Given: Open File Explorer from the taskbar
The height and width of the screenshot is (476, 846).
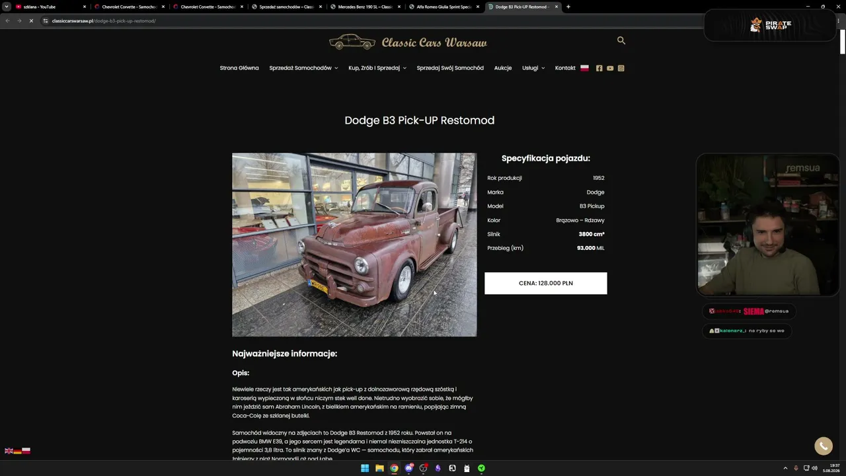Looking at the screenshot, I should pyautogui.click(x=379, y=468).
